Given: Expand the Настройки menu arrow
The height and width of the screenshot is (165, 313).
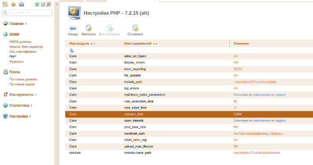Looking at the screenshot, I should pyautogui.click(x=30, y=116).
